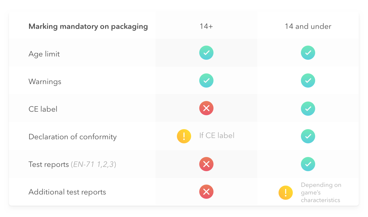Click red cross for Additional test reports
This screenshot has height=217, width=368.
pyautogui.click(x=206, y=192)
